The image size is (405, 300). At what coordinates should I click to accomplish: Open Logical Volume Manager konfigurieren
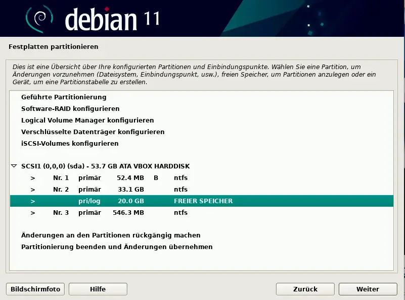coord(87,121)
